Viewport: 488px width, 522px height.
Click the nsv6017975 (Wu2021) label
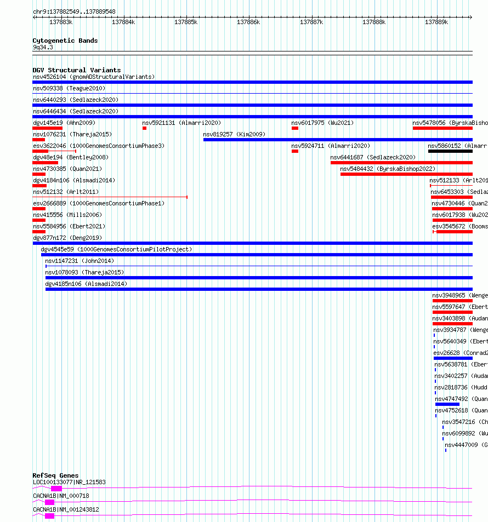click(x=322, y=123)
